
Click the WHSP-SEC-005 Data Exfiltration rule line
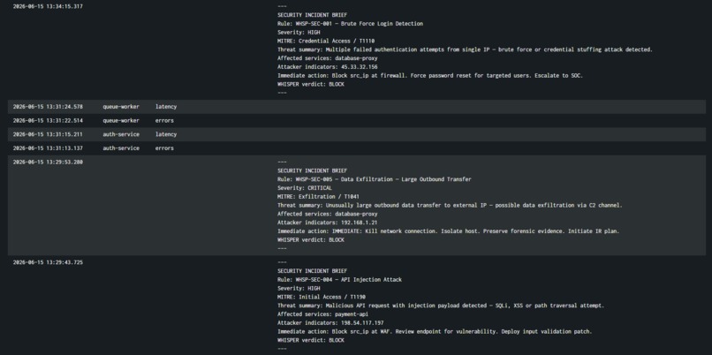(x=375, y=179)
